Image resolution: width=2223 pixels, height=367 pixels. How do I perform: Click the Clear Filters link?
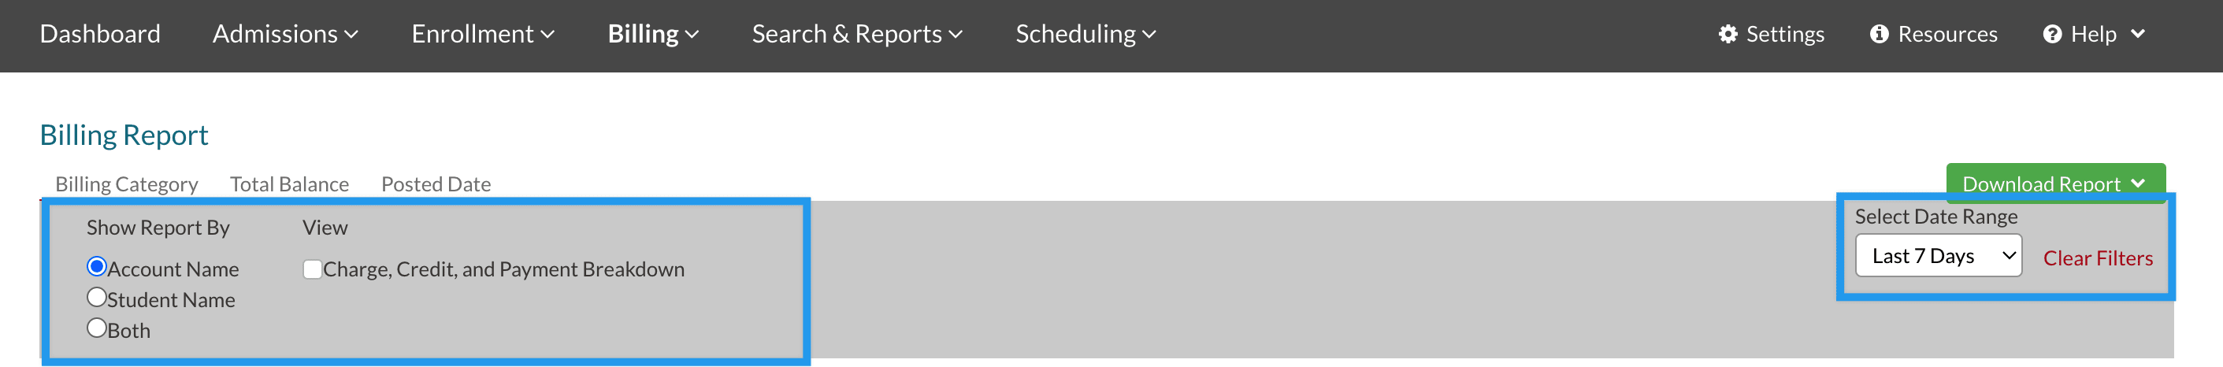(x=2097, y=258)
